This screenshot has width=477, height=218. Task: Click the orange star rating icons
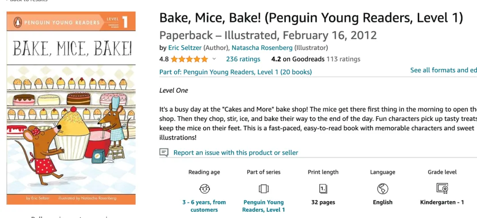189,59
